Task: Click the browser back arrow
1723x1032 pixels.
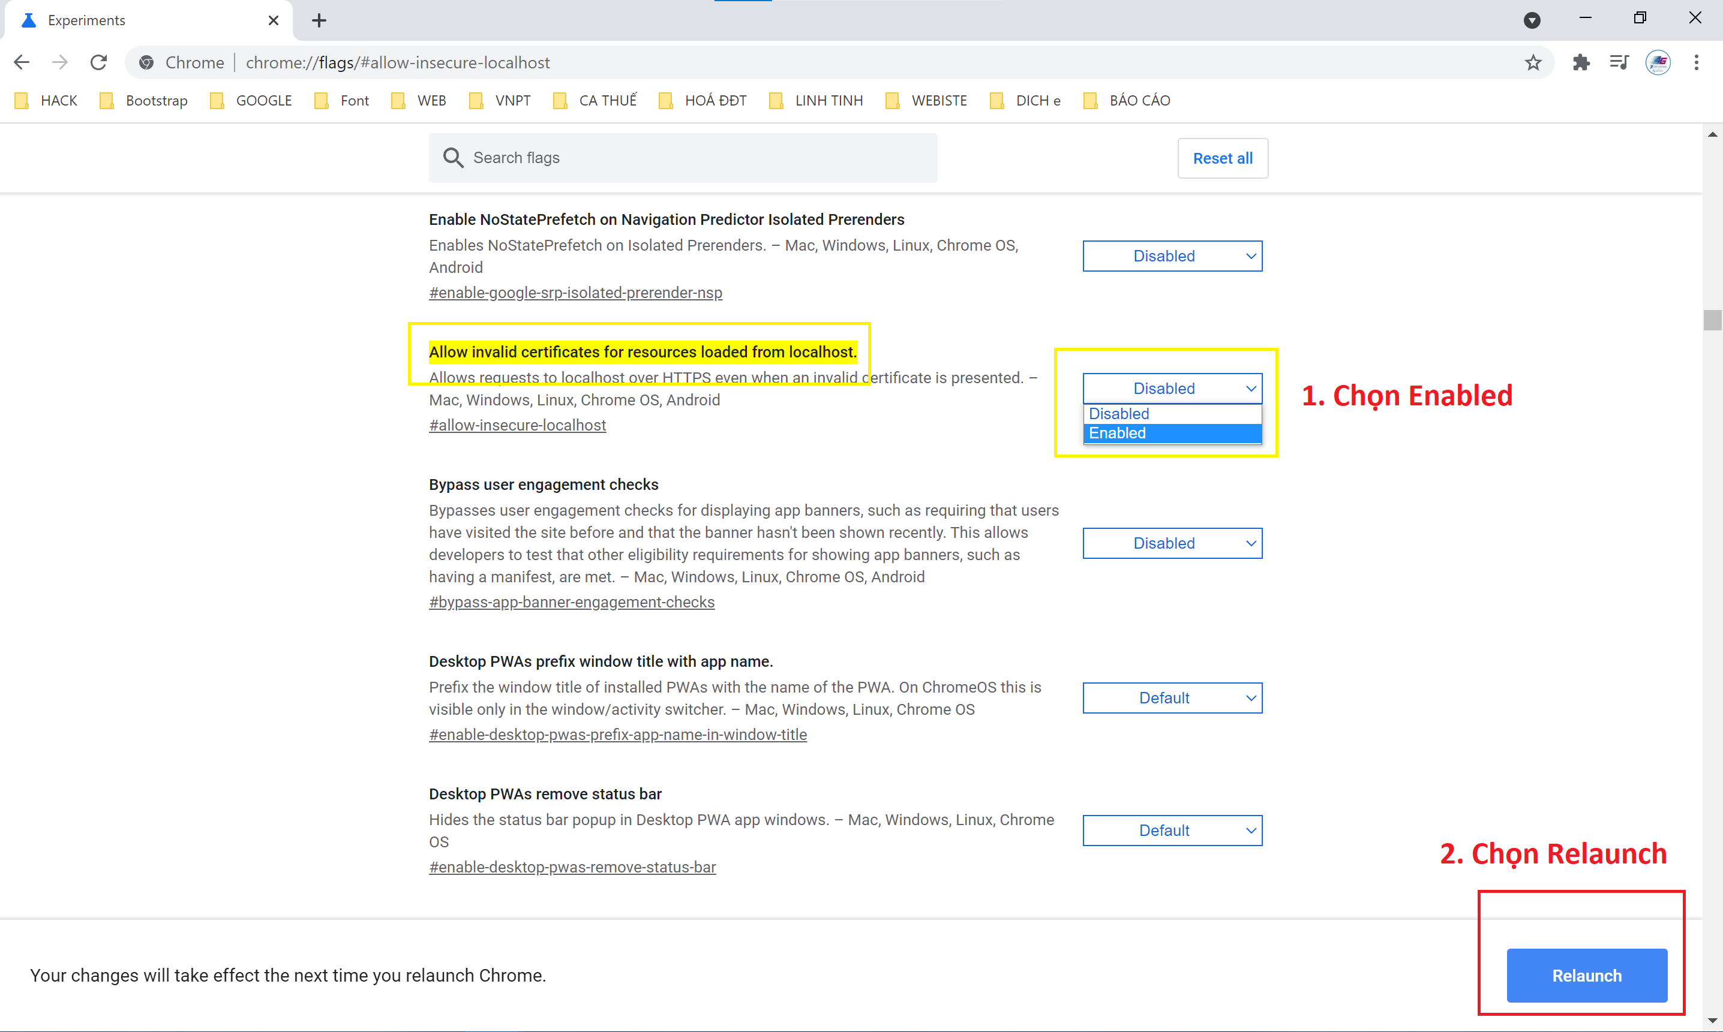Action: pos(22,62)
